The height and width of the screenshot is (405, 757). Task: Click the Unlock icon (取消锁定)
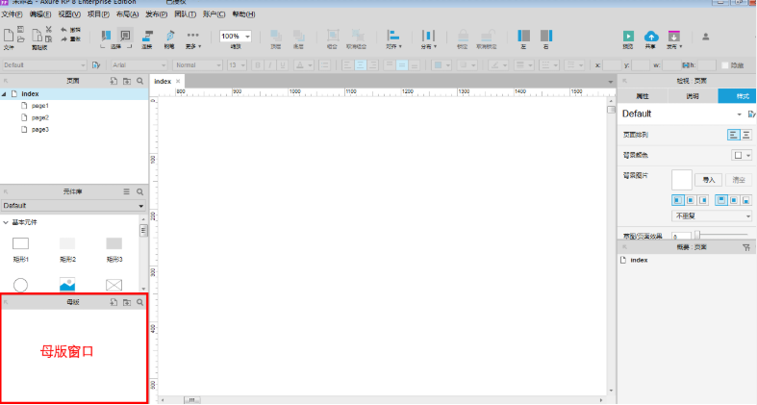(487, 39)
